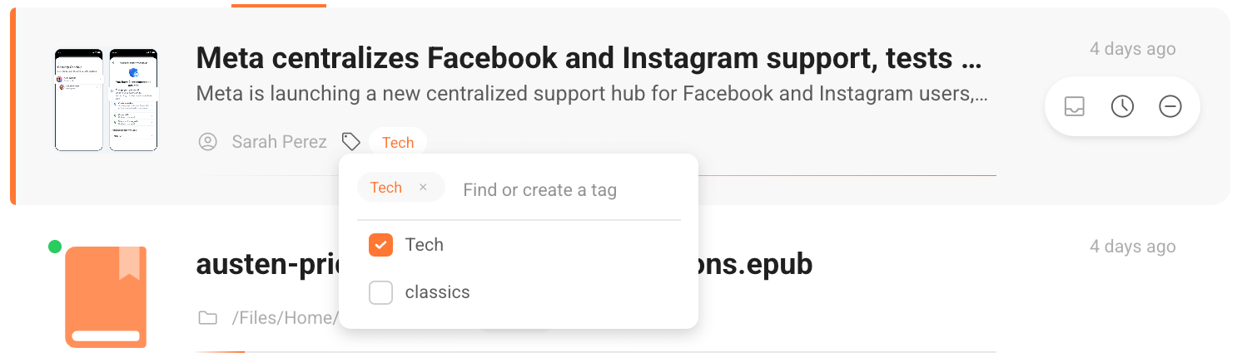Select the "Tech" label in tag list
Image resolution: width=1237 pixels, height=362 pixels.
pos(424,245)
